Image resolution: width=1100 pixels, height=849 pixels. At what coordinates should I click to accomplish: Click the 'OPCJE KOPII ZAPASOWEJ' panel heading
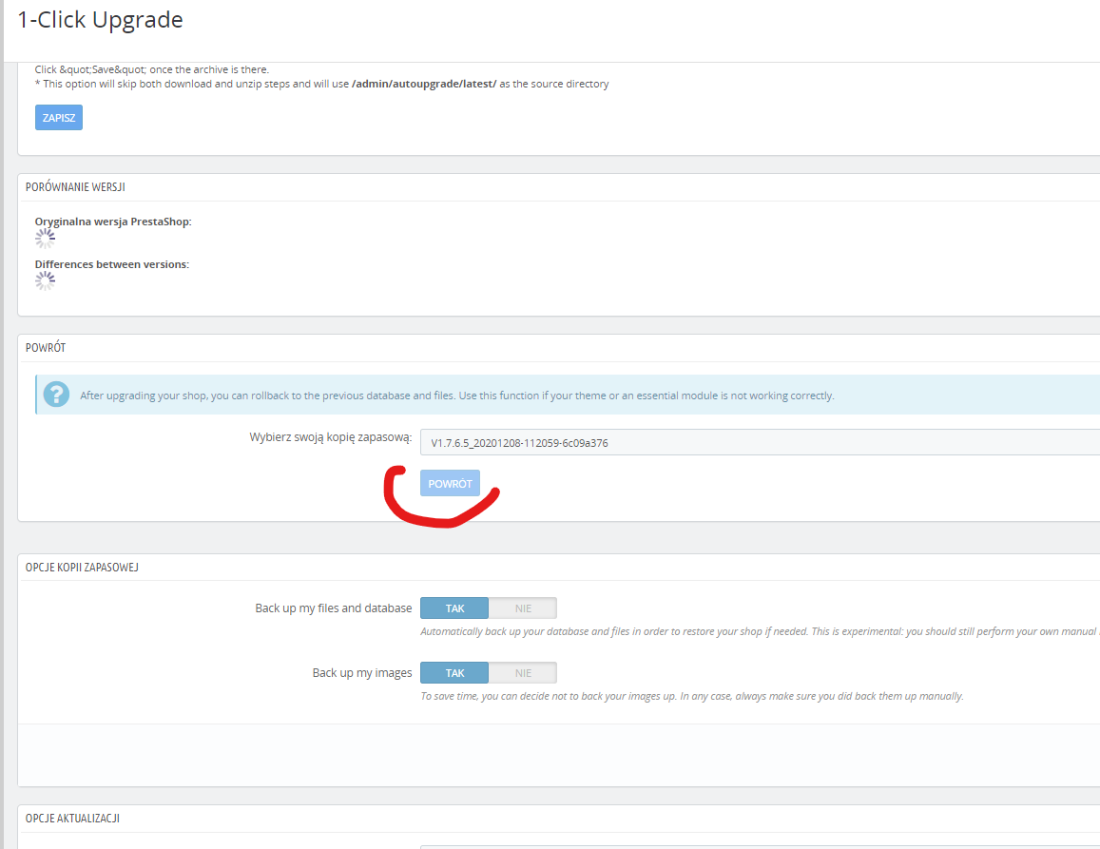pos(82,567)
